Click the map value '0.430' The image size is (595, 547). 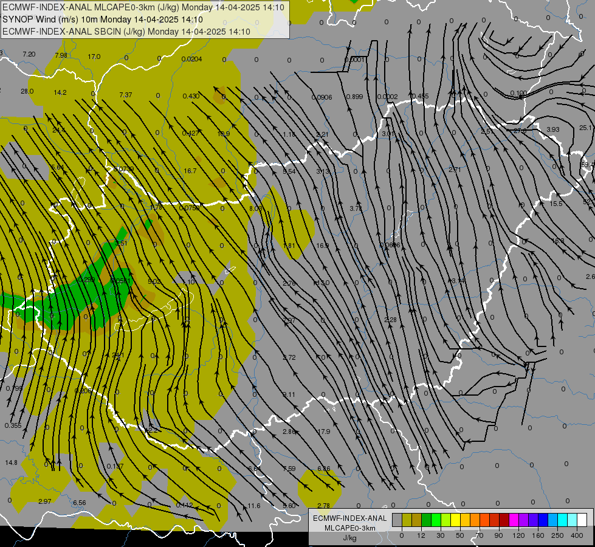pos(191,96)
